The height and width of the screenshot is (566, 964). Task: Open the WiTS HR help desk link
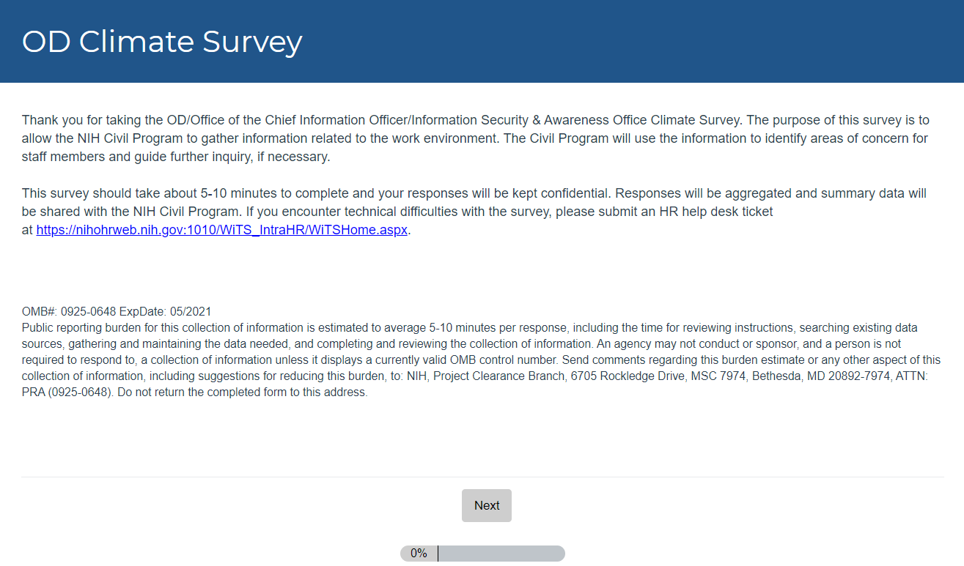pyautogui.click(x=221, y=229)
